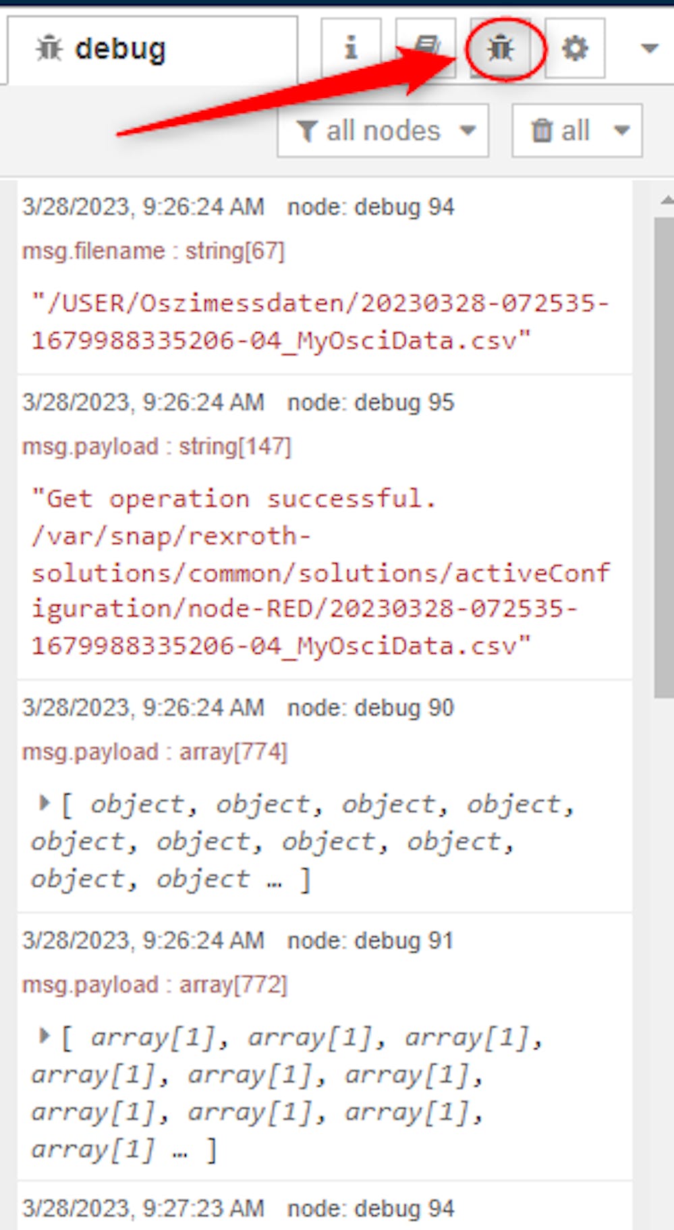Open the clear options dropdown arrow

tap(622, 130)
